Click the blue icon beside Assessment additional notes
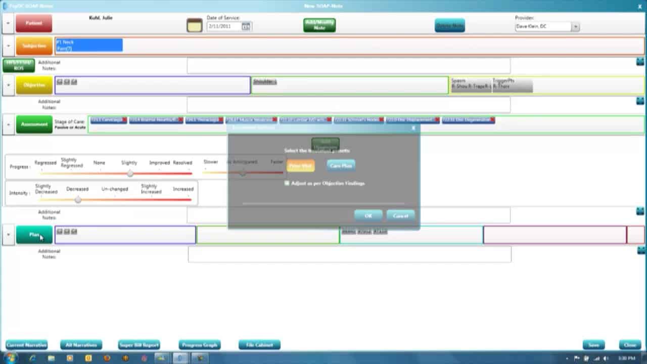Image resolution: width=647 pixels, height=364 pixels. [640, 211]
